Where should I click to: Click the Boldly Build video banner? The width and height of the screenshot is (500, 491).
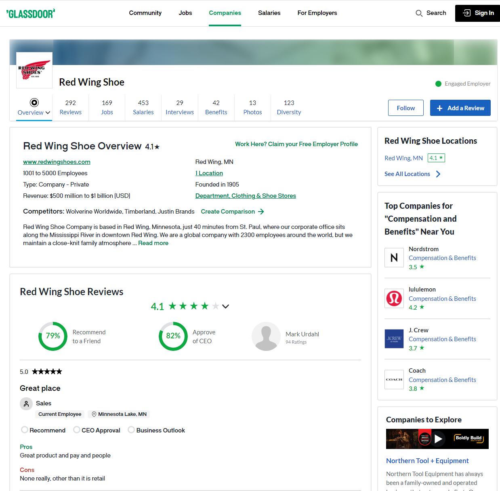tap(437, 439)
